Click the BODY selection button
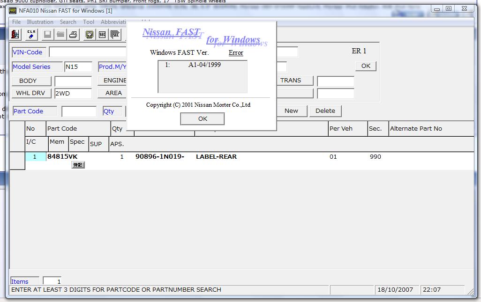 coord(28,81)
